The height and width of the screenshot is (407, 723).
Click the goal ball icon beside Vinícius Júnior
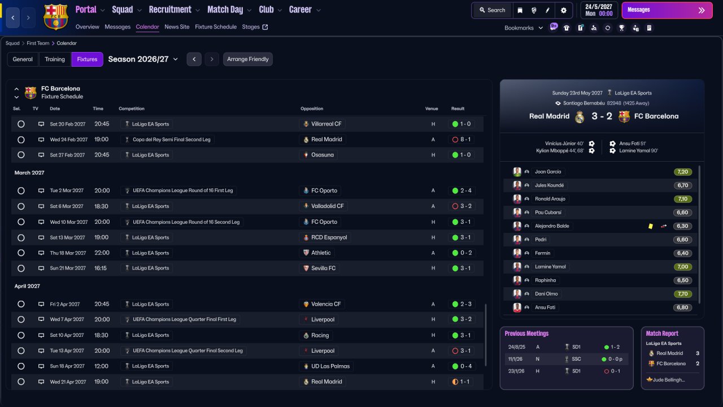click(591, 144)
